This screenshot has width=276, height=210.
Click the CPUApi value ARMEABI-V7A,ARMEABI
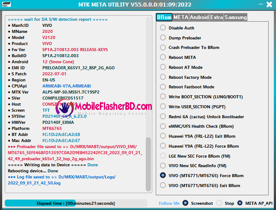(67, 86)
